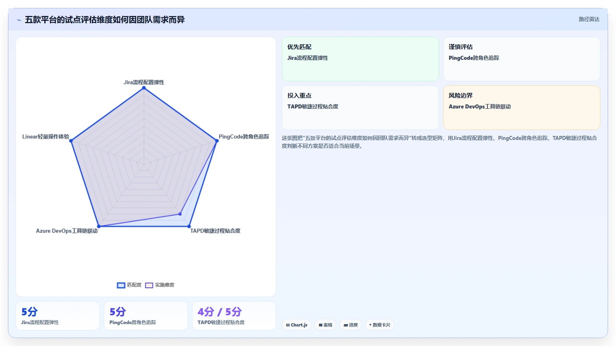Click the Jira流程配置弹性 radar axis label
The height and width of the screenshot is (346, 616).
[x=144, y=82]
